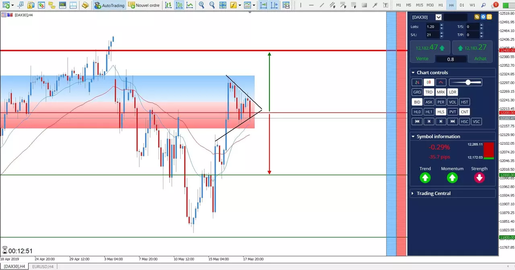Toggle the TRD chart control

pyautogui.click(x=429, y=92)
